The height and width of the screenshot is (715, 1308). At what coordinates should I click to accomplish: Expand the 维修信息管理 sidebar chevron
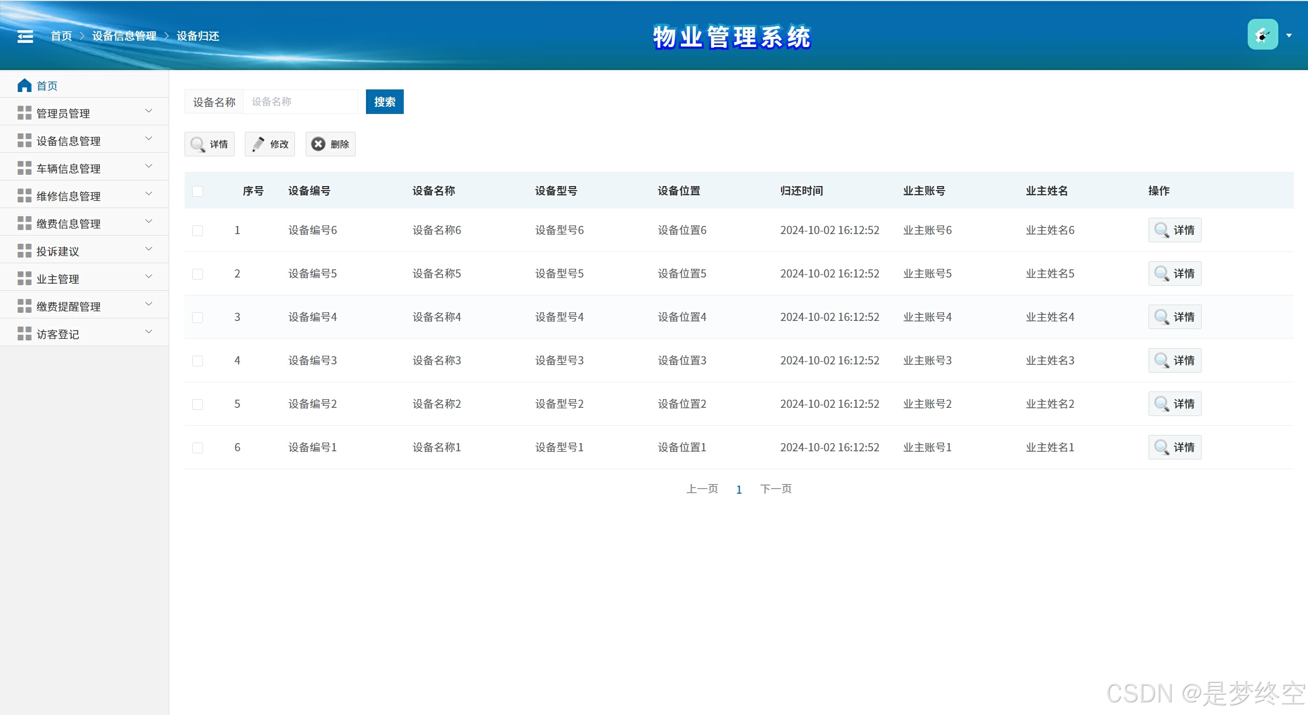(149, 194)
